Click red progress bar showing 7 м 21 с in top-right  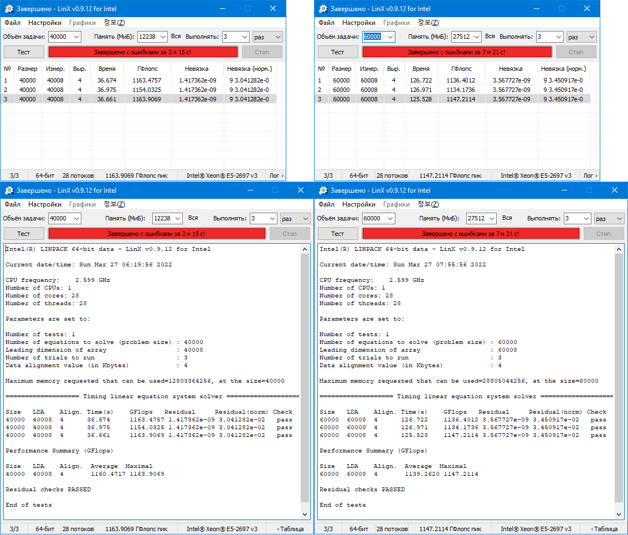pos(457,52)
